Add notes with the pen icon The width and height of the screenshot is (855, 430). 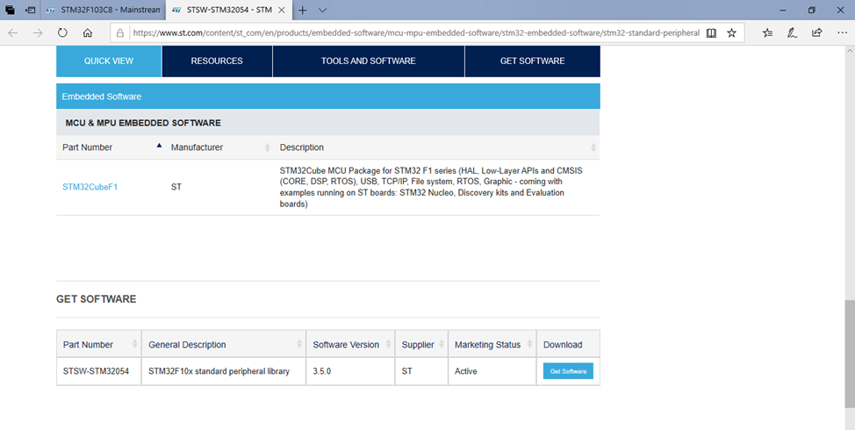pos(793,32)
